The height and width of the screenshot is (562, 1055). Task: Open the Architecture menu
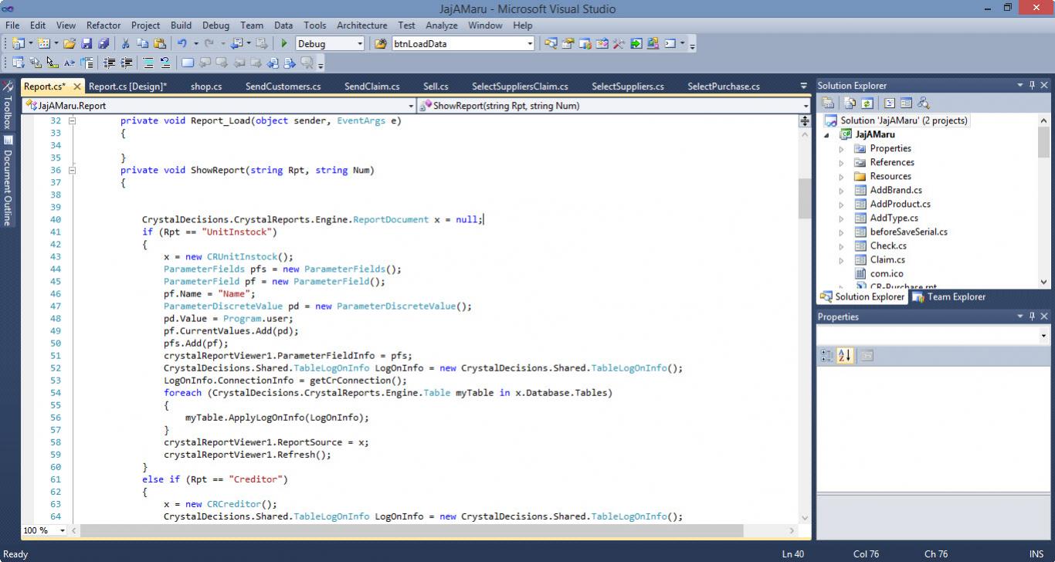(362, 25)
